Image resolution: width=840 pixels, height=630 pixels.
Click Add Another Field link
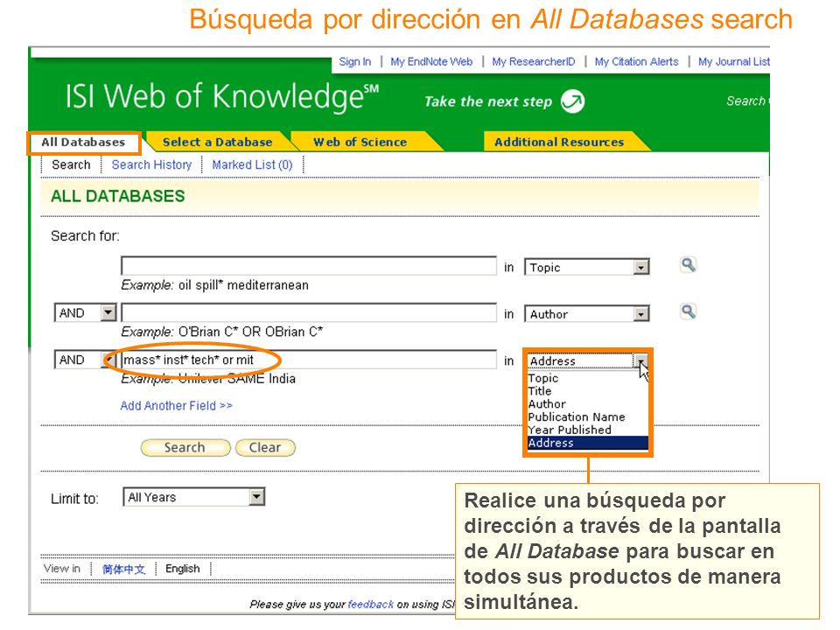[x=176, y=405]
